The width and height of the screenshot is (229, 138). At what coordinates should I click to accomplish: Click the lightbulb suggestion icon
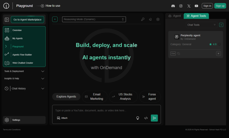138,118
